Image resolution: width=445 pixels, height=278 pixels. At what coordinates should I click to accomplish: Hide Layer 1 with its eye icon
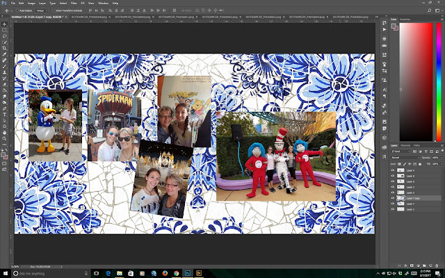[x=393, y=209]
